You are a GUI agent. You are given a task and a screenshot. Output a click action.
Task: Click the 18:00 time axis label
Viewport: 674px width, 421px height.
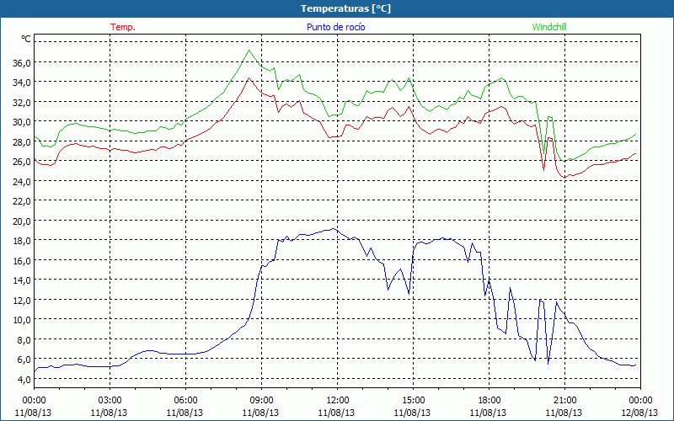pyautogui.click(x=489, y=401)
